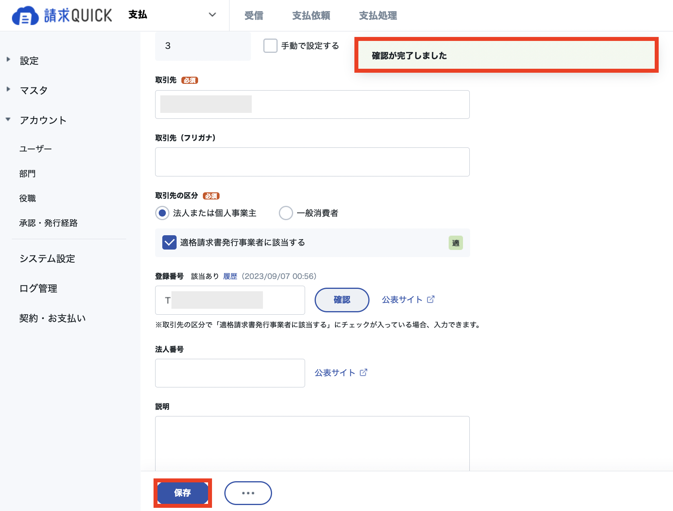Dismiss the 確認が完了しました notification

pos(506,56)
